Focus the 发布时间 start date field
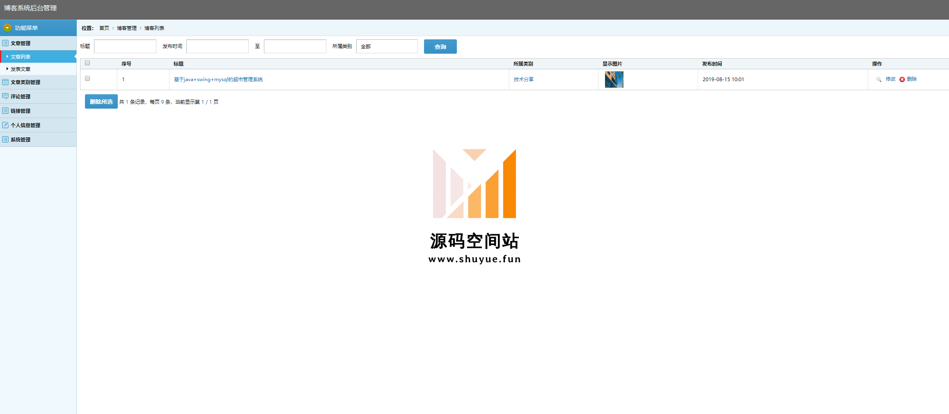 click(x=218, y=46)
